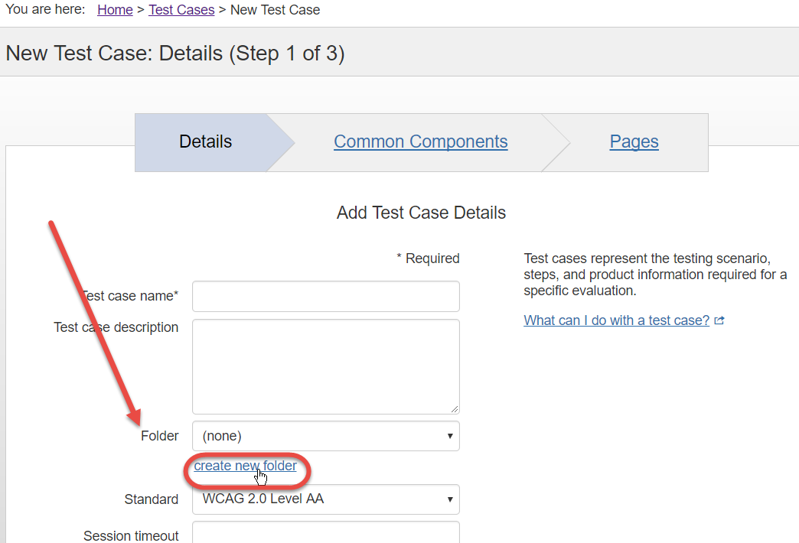799x543 pixels.
Task: Click the description textarea resize handle
Action: (455, 409)
